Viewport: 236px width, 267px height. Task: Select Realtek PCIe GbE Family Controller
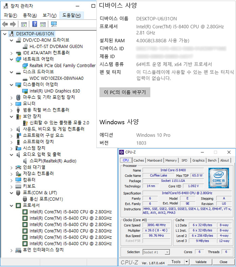(62, 66)
